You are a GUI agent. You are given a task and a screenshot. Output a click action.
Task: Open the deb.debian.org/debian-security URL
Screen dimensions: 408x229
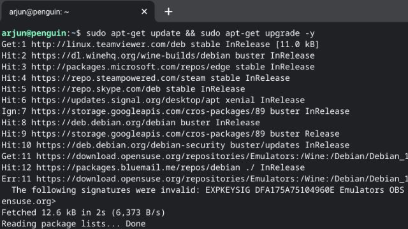point(131,145)
